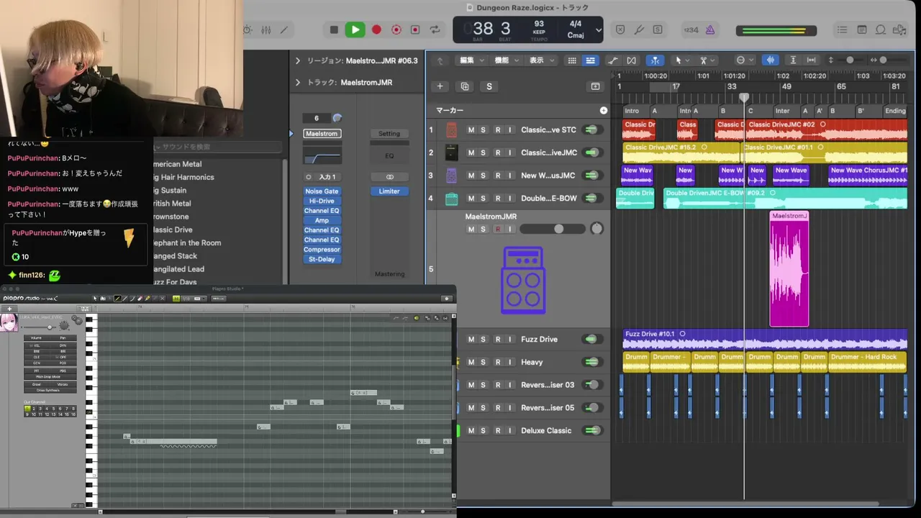Image resolution: width=921 pixels, height=518 pixels.
Task: Select the pink MaelstromJ audio region
Action: click(789, 269)
